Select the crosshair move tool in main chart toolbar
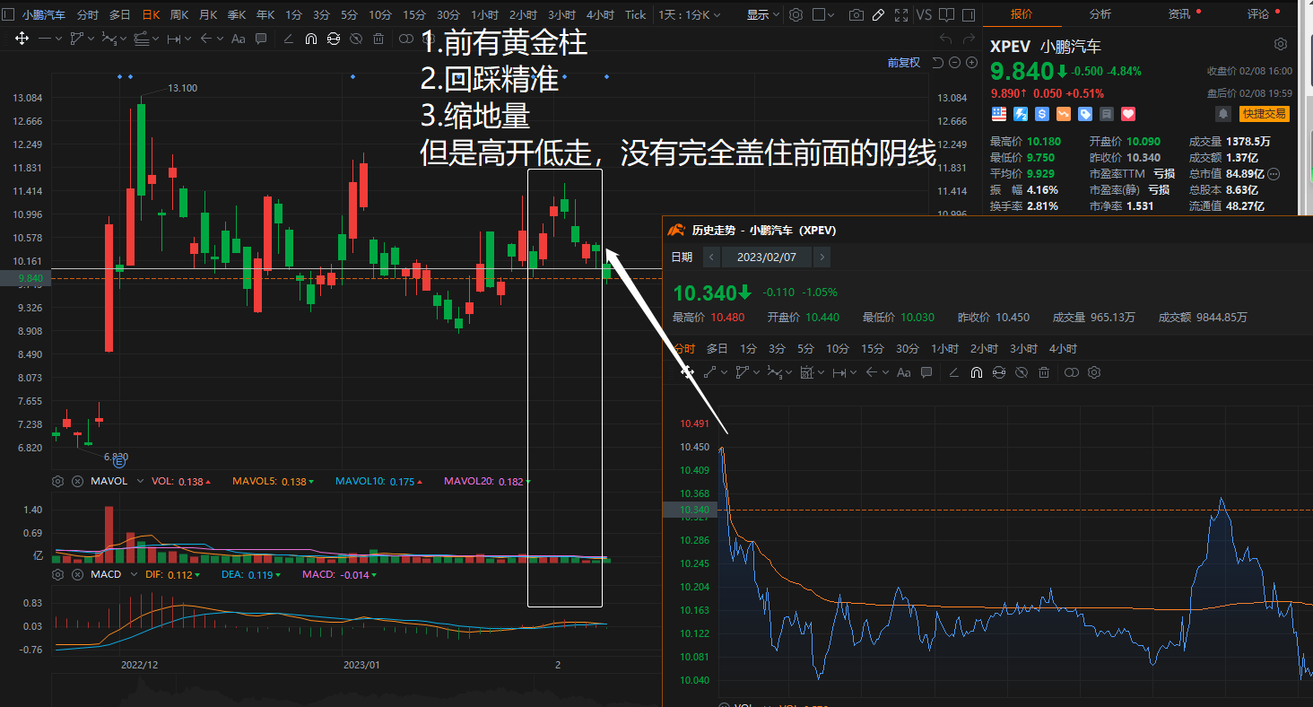 tap(22, 39)
